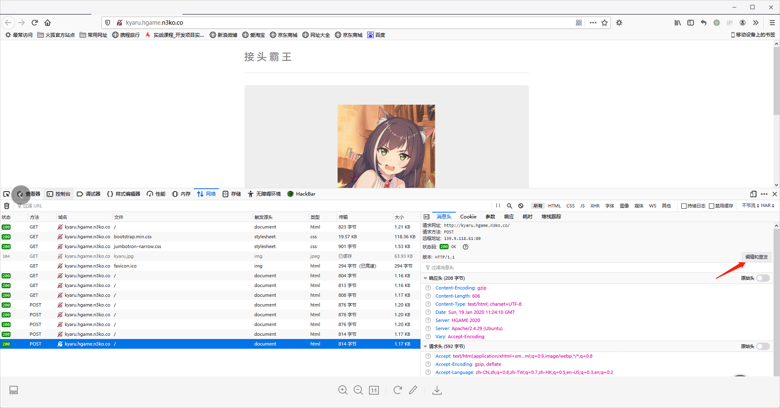
Task: Collapse the request headers section
Action: click(x=425, y=346)
